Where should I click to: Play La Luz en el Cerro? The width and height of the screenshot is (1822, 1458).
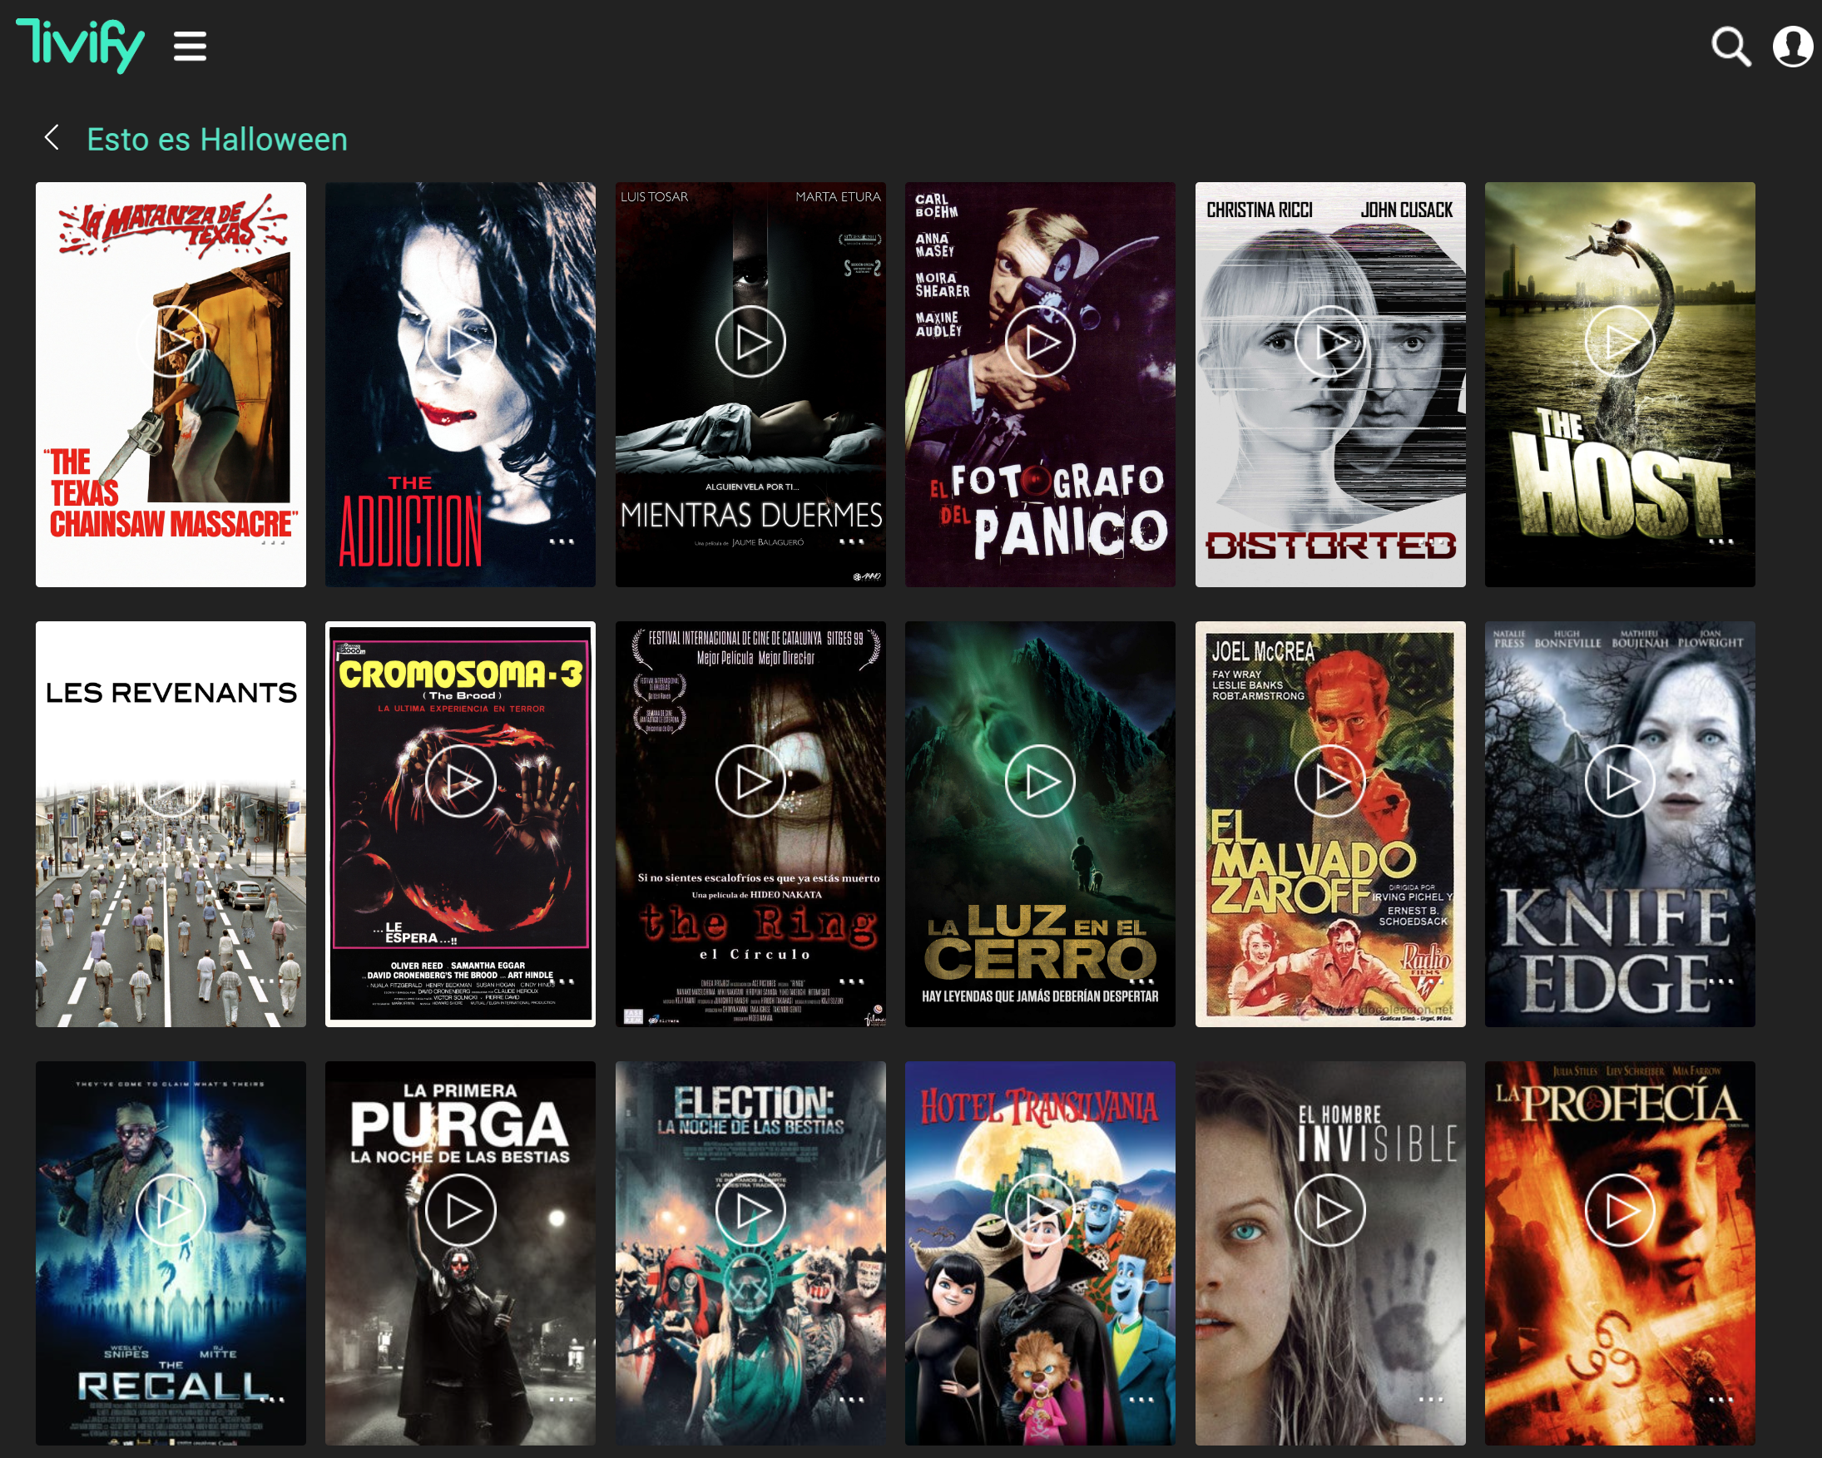click(x=1040, y=781)
